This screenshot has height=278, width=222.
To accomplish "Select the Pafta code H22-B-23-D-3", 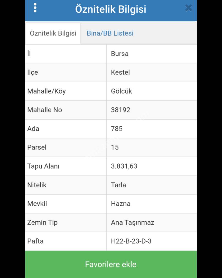I will tap(131, 241).
